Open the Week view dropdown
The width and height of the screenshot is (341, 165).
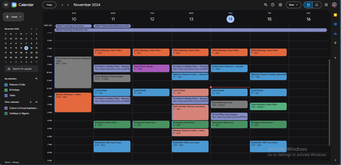click(293, 5)
